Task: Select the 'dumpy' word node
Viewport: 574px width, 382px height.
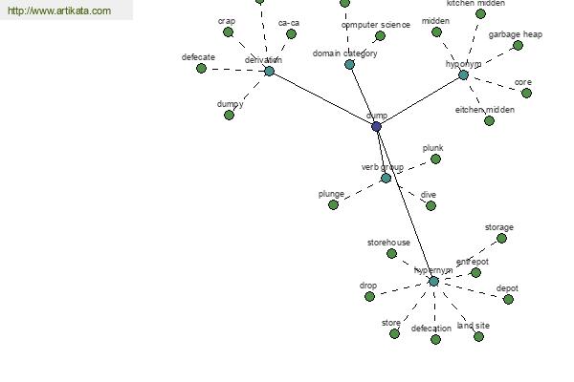Action: click(x=229, y=116)
